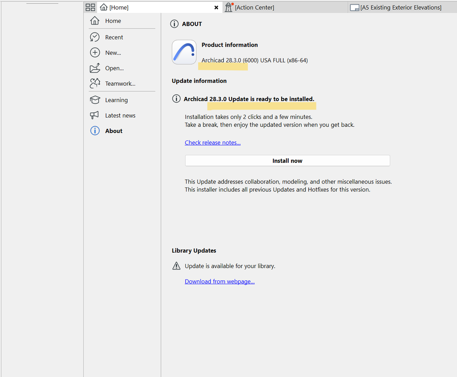
Task: Click 'Update is available for your library' text
Action: pyautogui.click(x=230, y=266)
